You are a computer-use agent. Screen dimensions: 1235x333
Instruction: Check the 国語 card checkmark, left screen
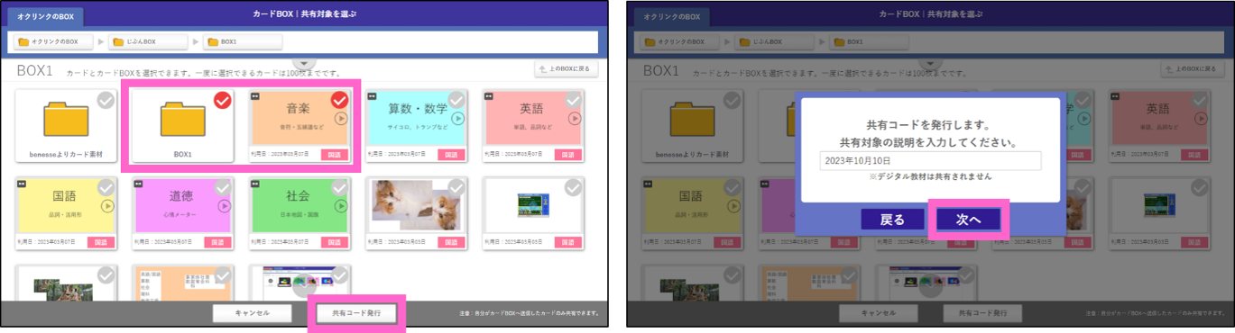point(106,187)
